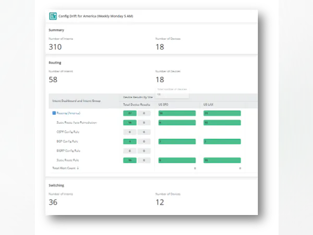Screen dimensions: 313x235
Task: Select the Static Route Auto Remediation row label
Action: (77, 123)
